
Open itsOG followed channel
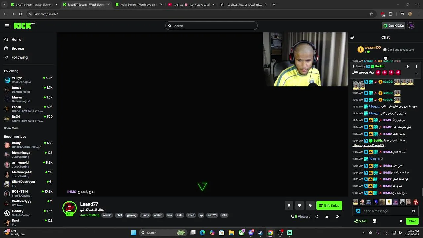(x=28, y=118)
